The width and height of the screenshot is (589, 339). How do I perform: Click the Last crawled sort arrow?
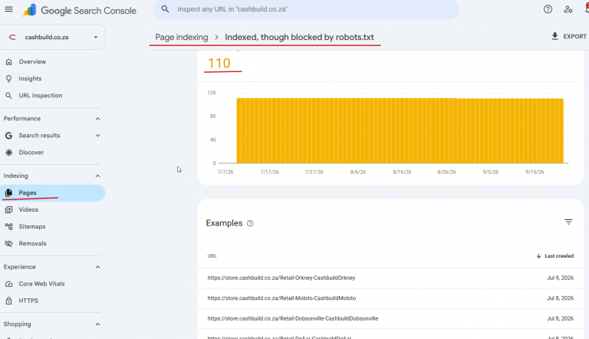point(538,256)
